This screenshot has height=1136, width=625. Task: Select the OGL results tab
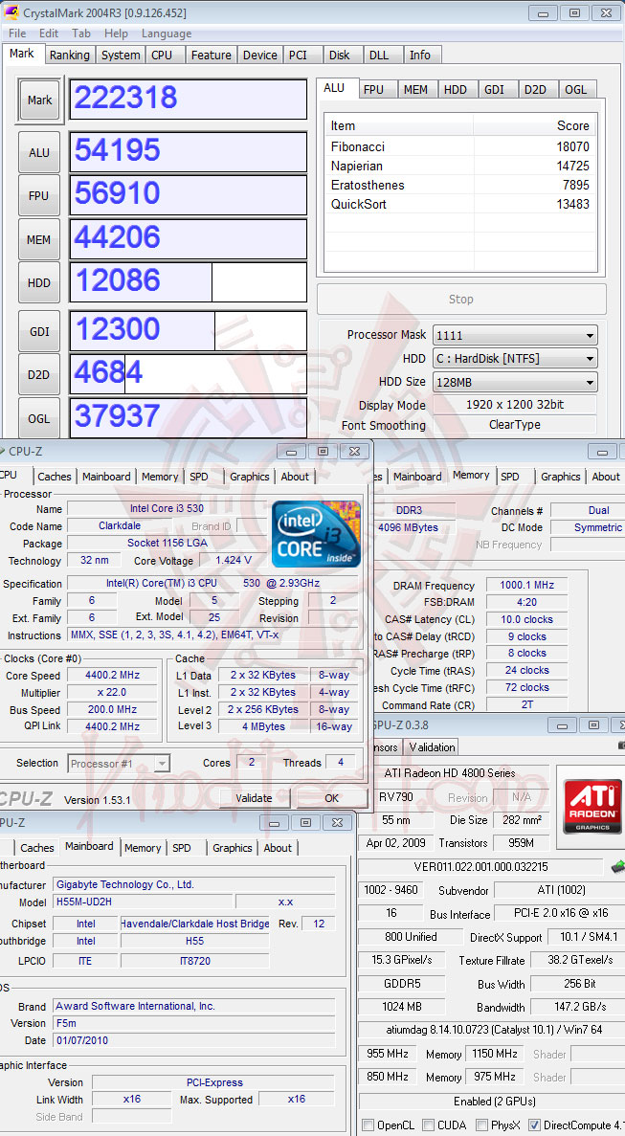tap(576, 90)
